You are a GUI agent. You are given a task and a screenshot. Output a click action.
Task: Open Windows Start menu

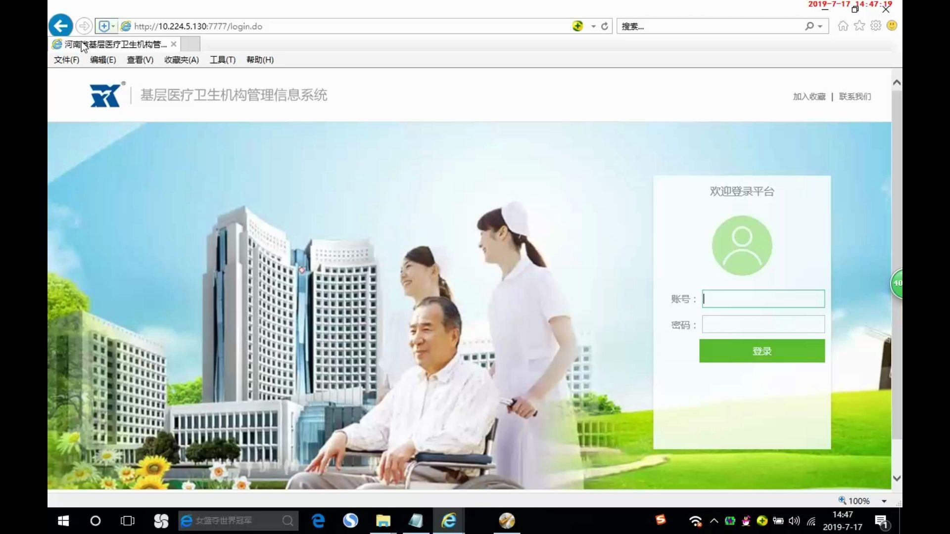pyautogui.click(x=63, y=521)
